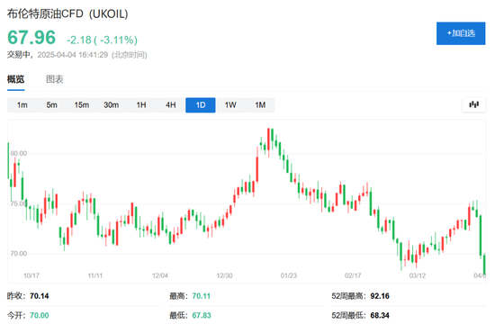Switch to the 图表 chart tab

[x=55, y=79]
